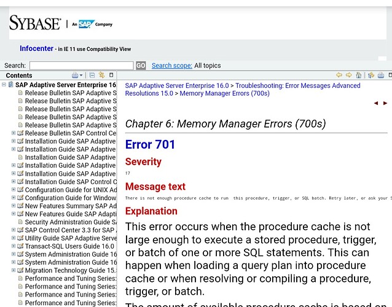The width and height of the screenshot is (392, 307).
Task: Go forward using yellow right arrow
Action: pos(348,75)
